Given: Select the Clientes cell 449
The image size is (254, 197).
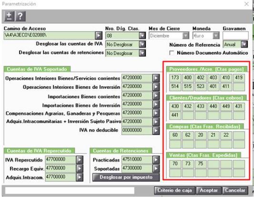Looking at the screenshot, I should point(226,107).
